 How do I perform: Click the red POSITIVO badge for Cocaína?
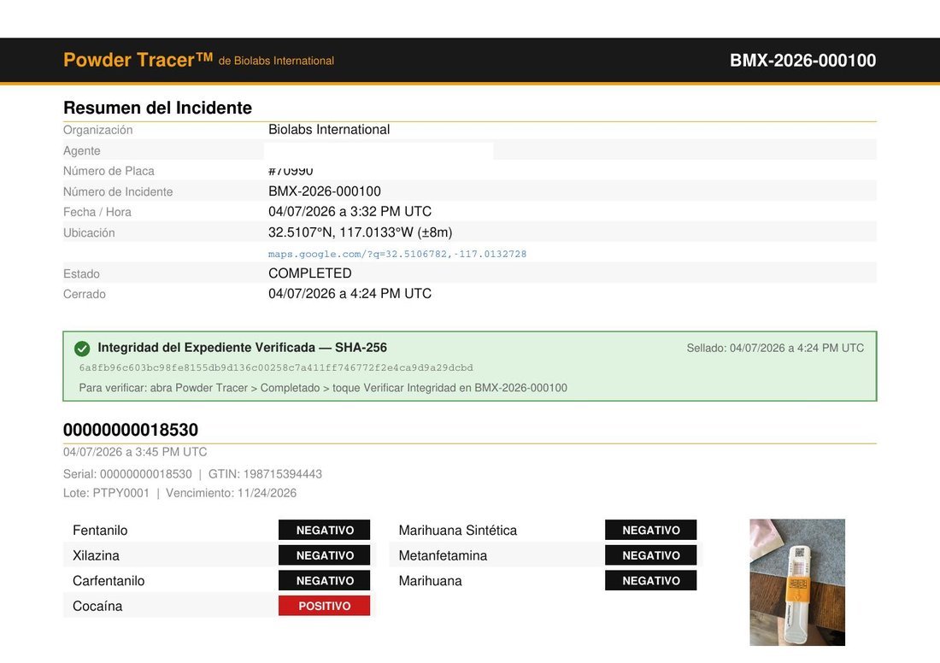(x=325, y=606)
